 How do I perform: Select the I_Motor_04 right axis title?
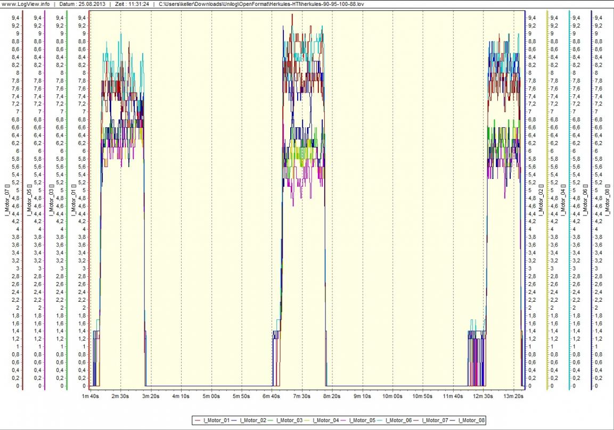563,201
